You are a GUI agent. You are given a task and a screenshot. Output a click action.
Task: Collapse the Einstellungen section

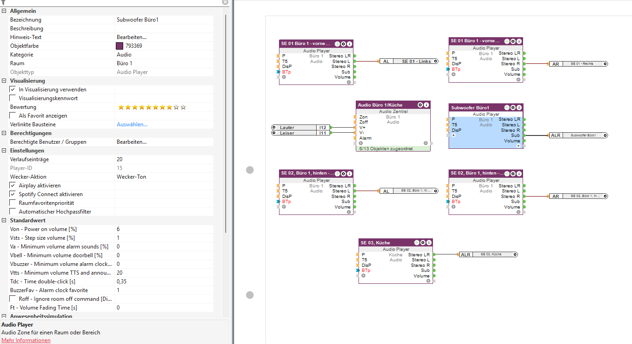pyautogui.click(x=4, y=151)
